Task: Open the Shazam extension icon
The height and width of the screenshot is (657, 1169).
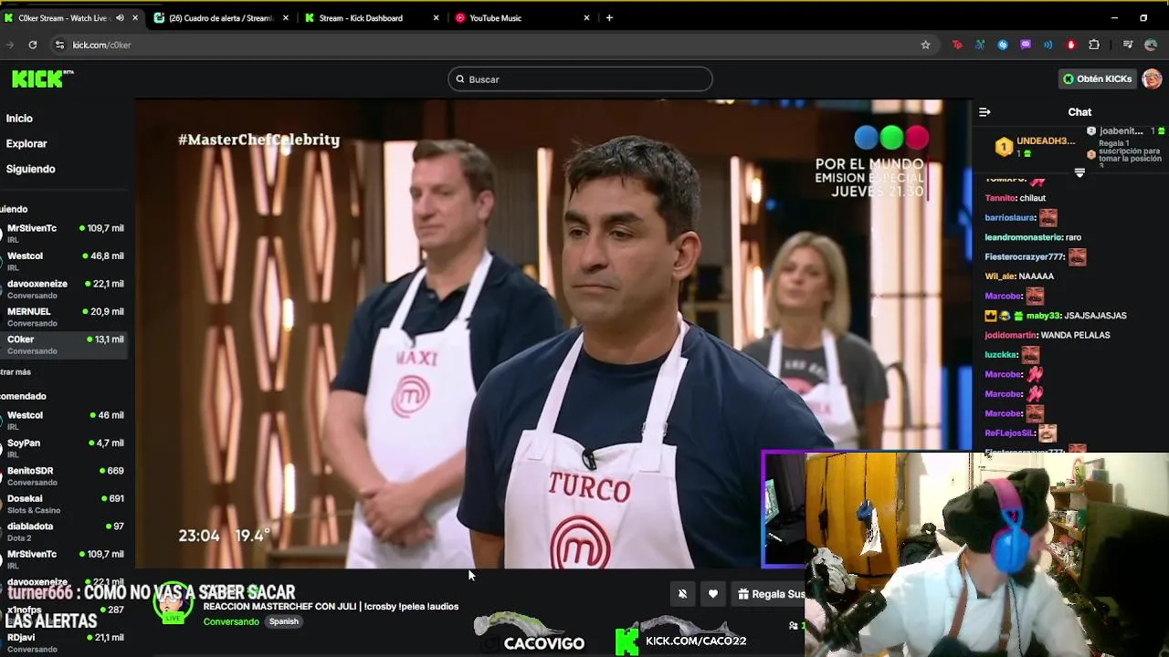Action: point(1003,45)
